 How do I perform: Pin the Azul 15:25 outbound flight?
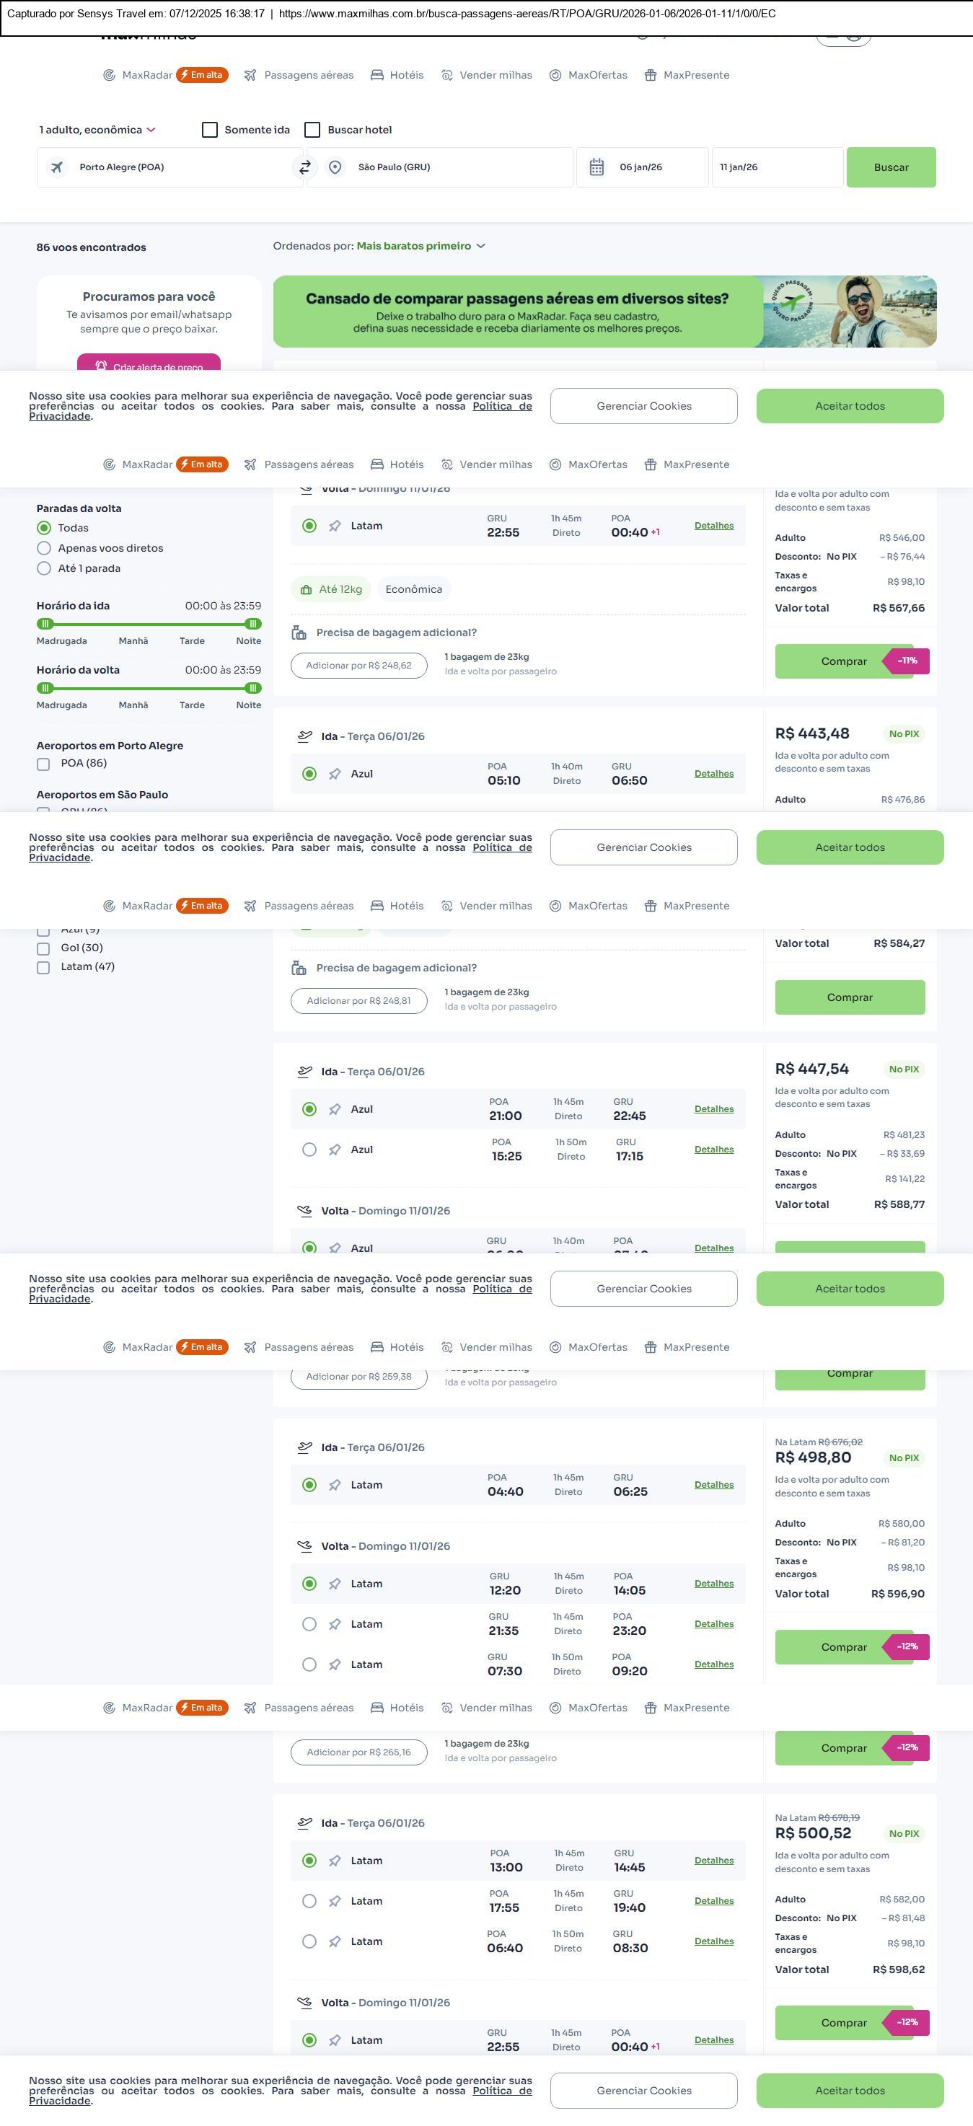[335, 1150]
